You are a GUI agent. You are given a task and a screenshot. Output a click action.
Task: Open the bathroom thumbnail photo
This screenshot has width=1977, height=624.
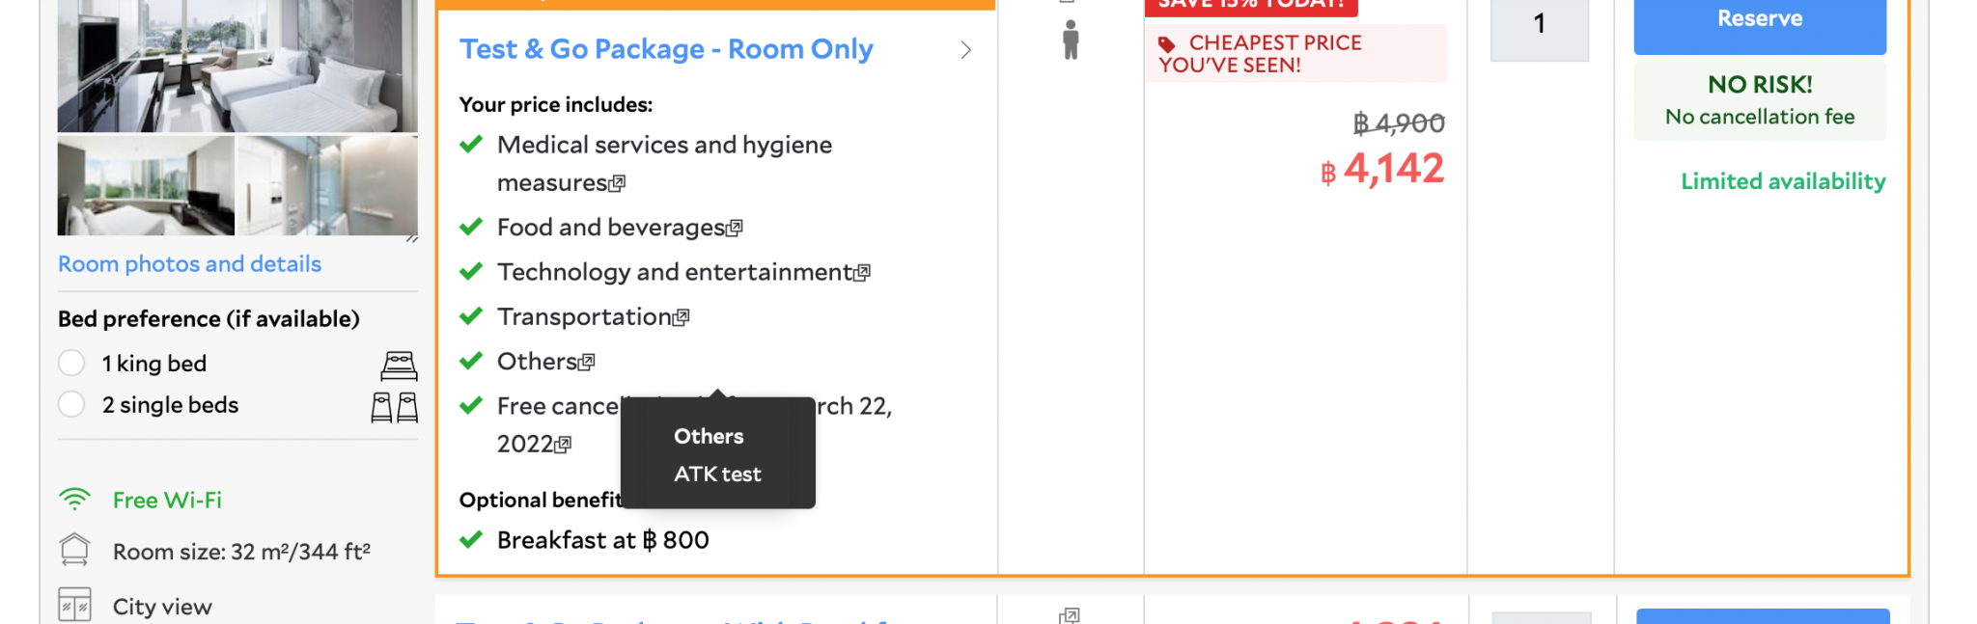click(x=328, y=185)
